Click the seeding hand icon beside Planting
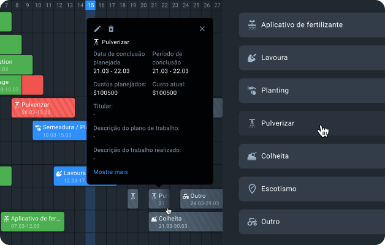Image resolution: width=385 pixels, height=245 pixels. click(252, 91)
